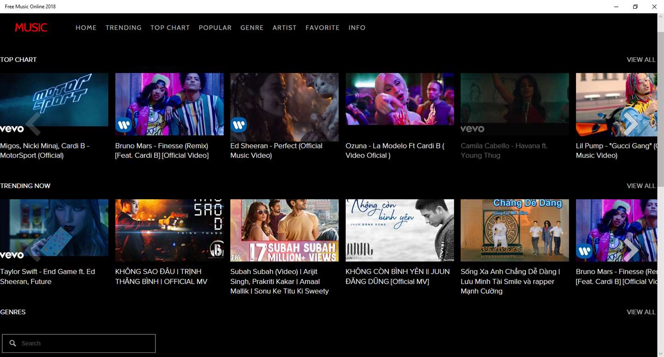Open the Subah Subah video thumbnail

coord(285,231)
